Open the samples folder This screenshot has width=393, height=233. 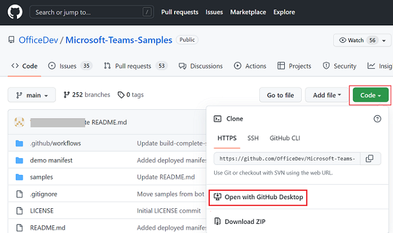click(x=41, y=177)
